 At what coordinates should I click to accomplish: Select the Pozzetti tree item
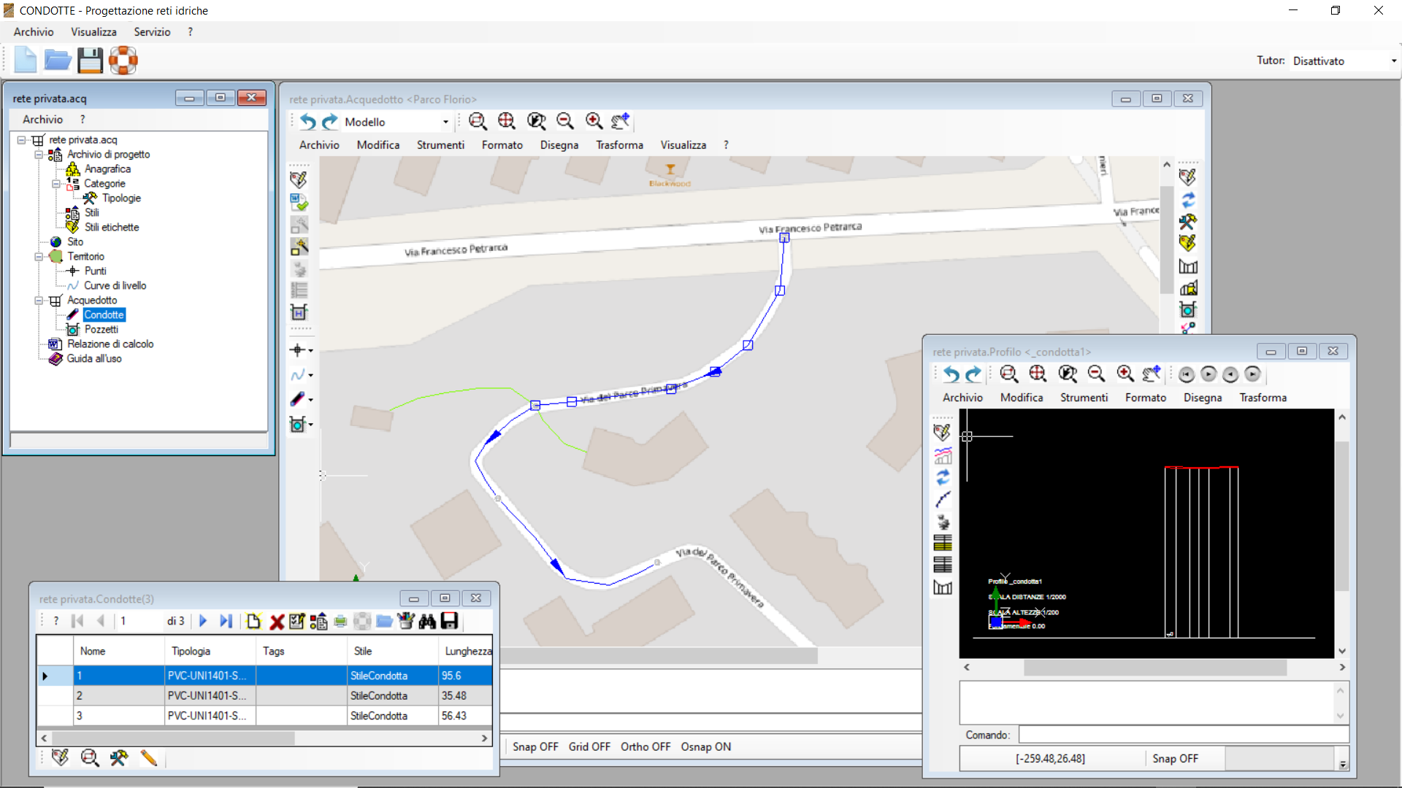click(x=101, y=330)
